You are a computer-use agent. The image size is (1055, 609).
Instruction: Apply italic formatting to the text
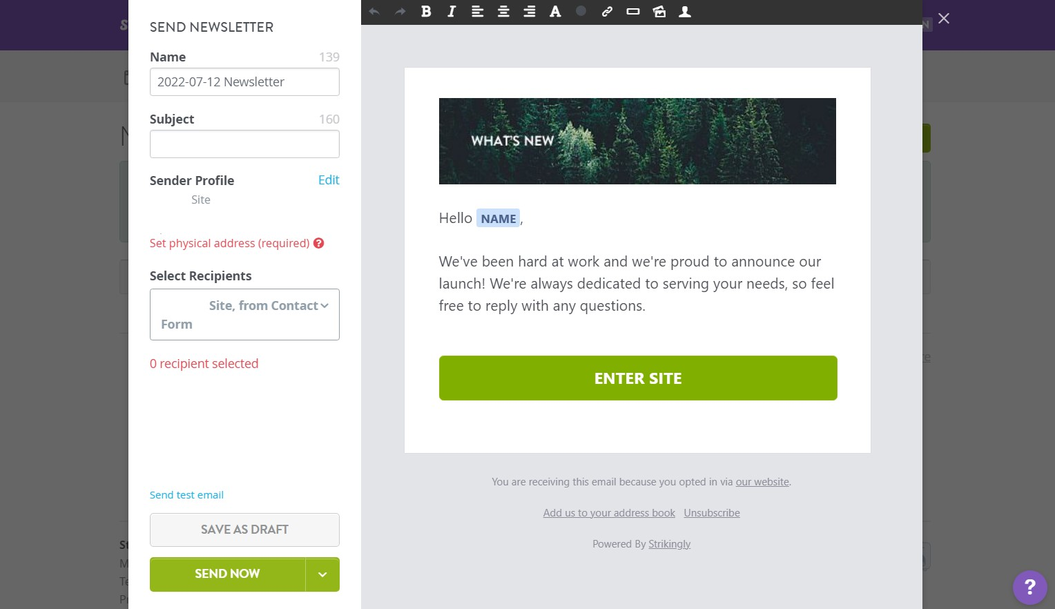(451, 12)
